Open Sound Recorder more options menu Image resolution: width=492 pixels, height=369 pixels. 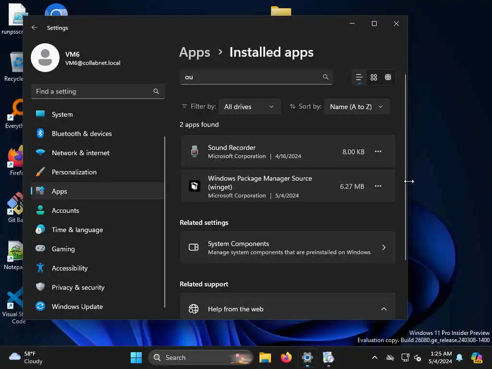point(378,151)
